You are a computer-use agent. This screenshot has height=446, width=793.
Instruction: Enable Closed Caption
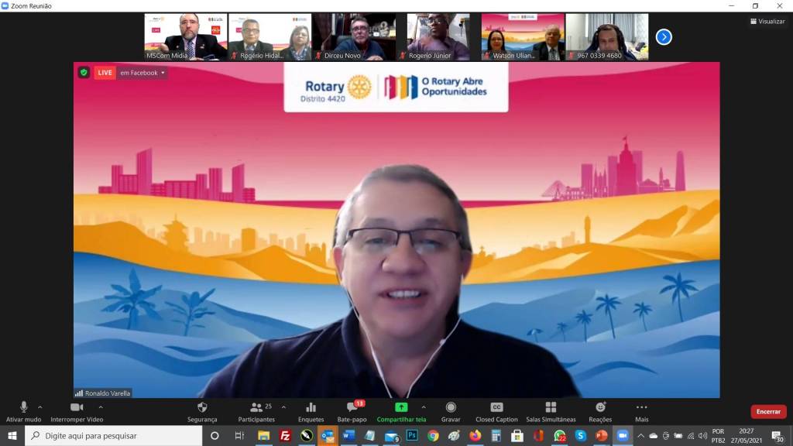click(496, 407)
